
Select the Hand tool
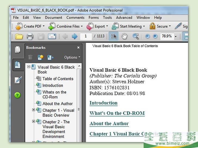click(x=124, y=36)
